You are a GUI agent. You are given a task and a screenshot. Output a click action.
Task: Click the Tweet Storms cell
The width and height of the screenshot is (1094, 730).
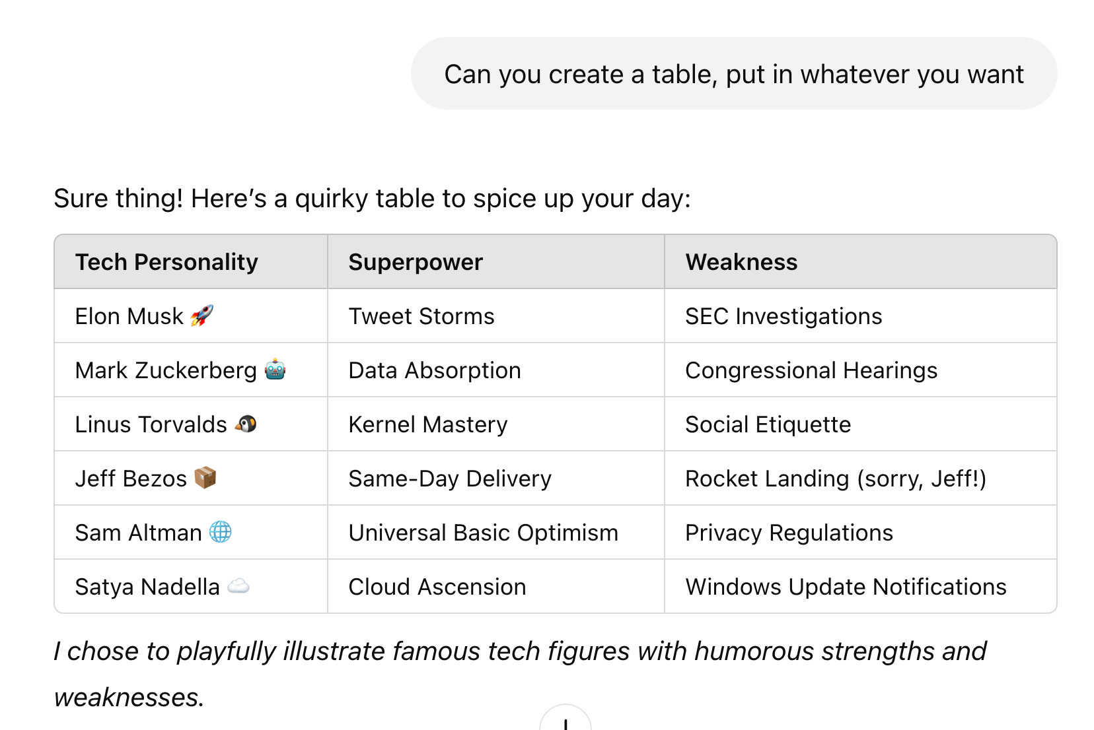(496, 316)
